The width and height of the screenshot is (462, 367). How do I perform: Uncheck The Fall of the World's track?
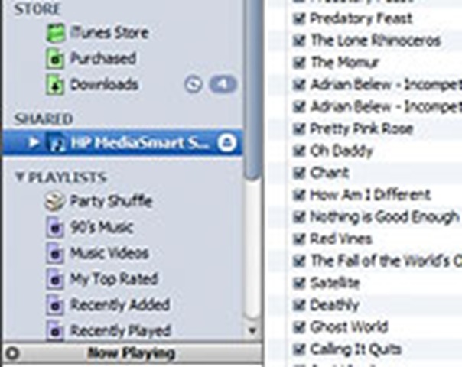[x=299, y=261]
